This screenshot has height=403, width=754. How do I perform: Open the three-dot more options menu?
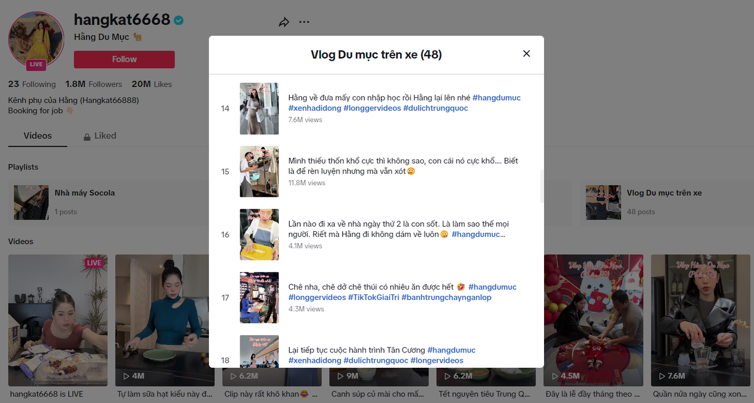coord(304,22)
